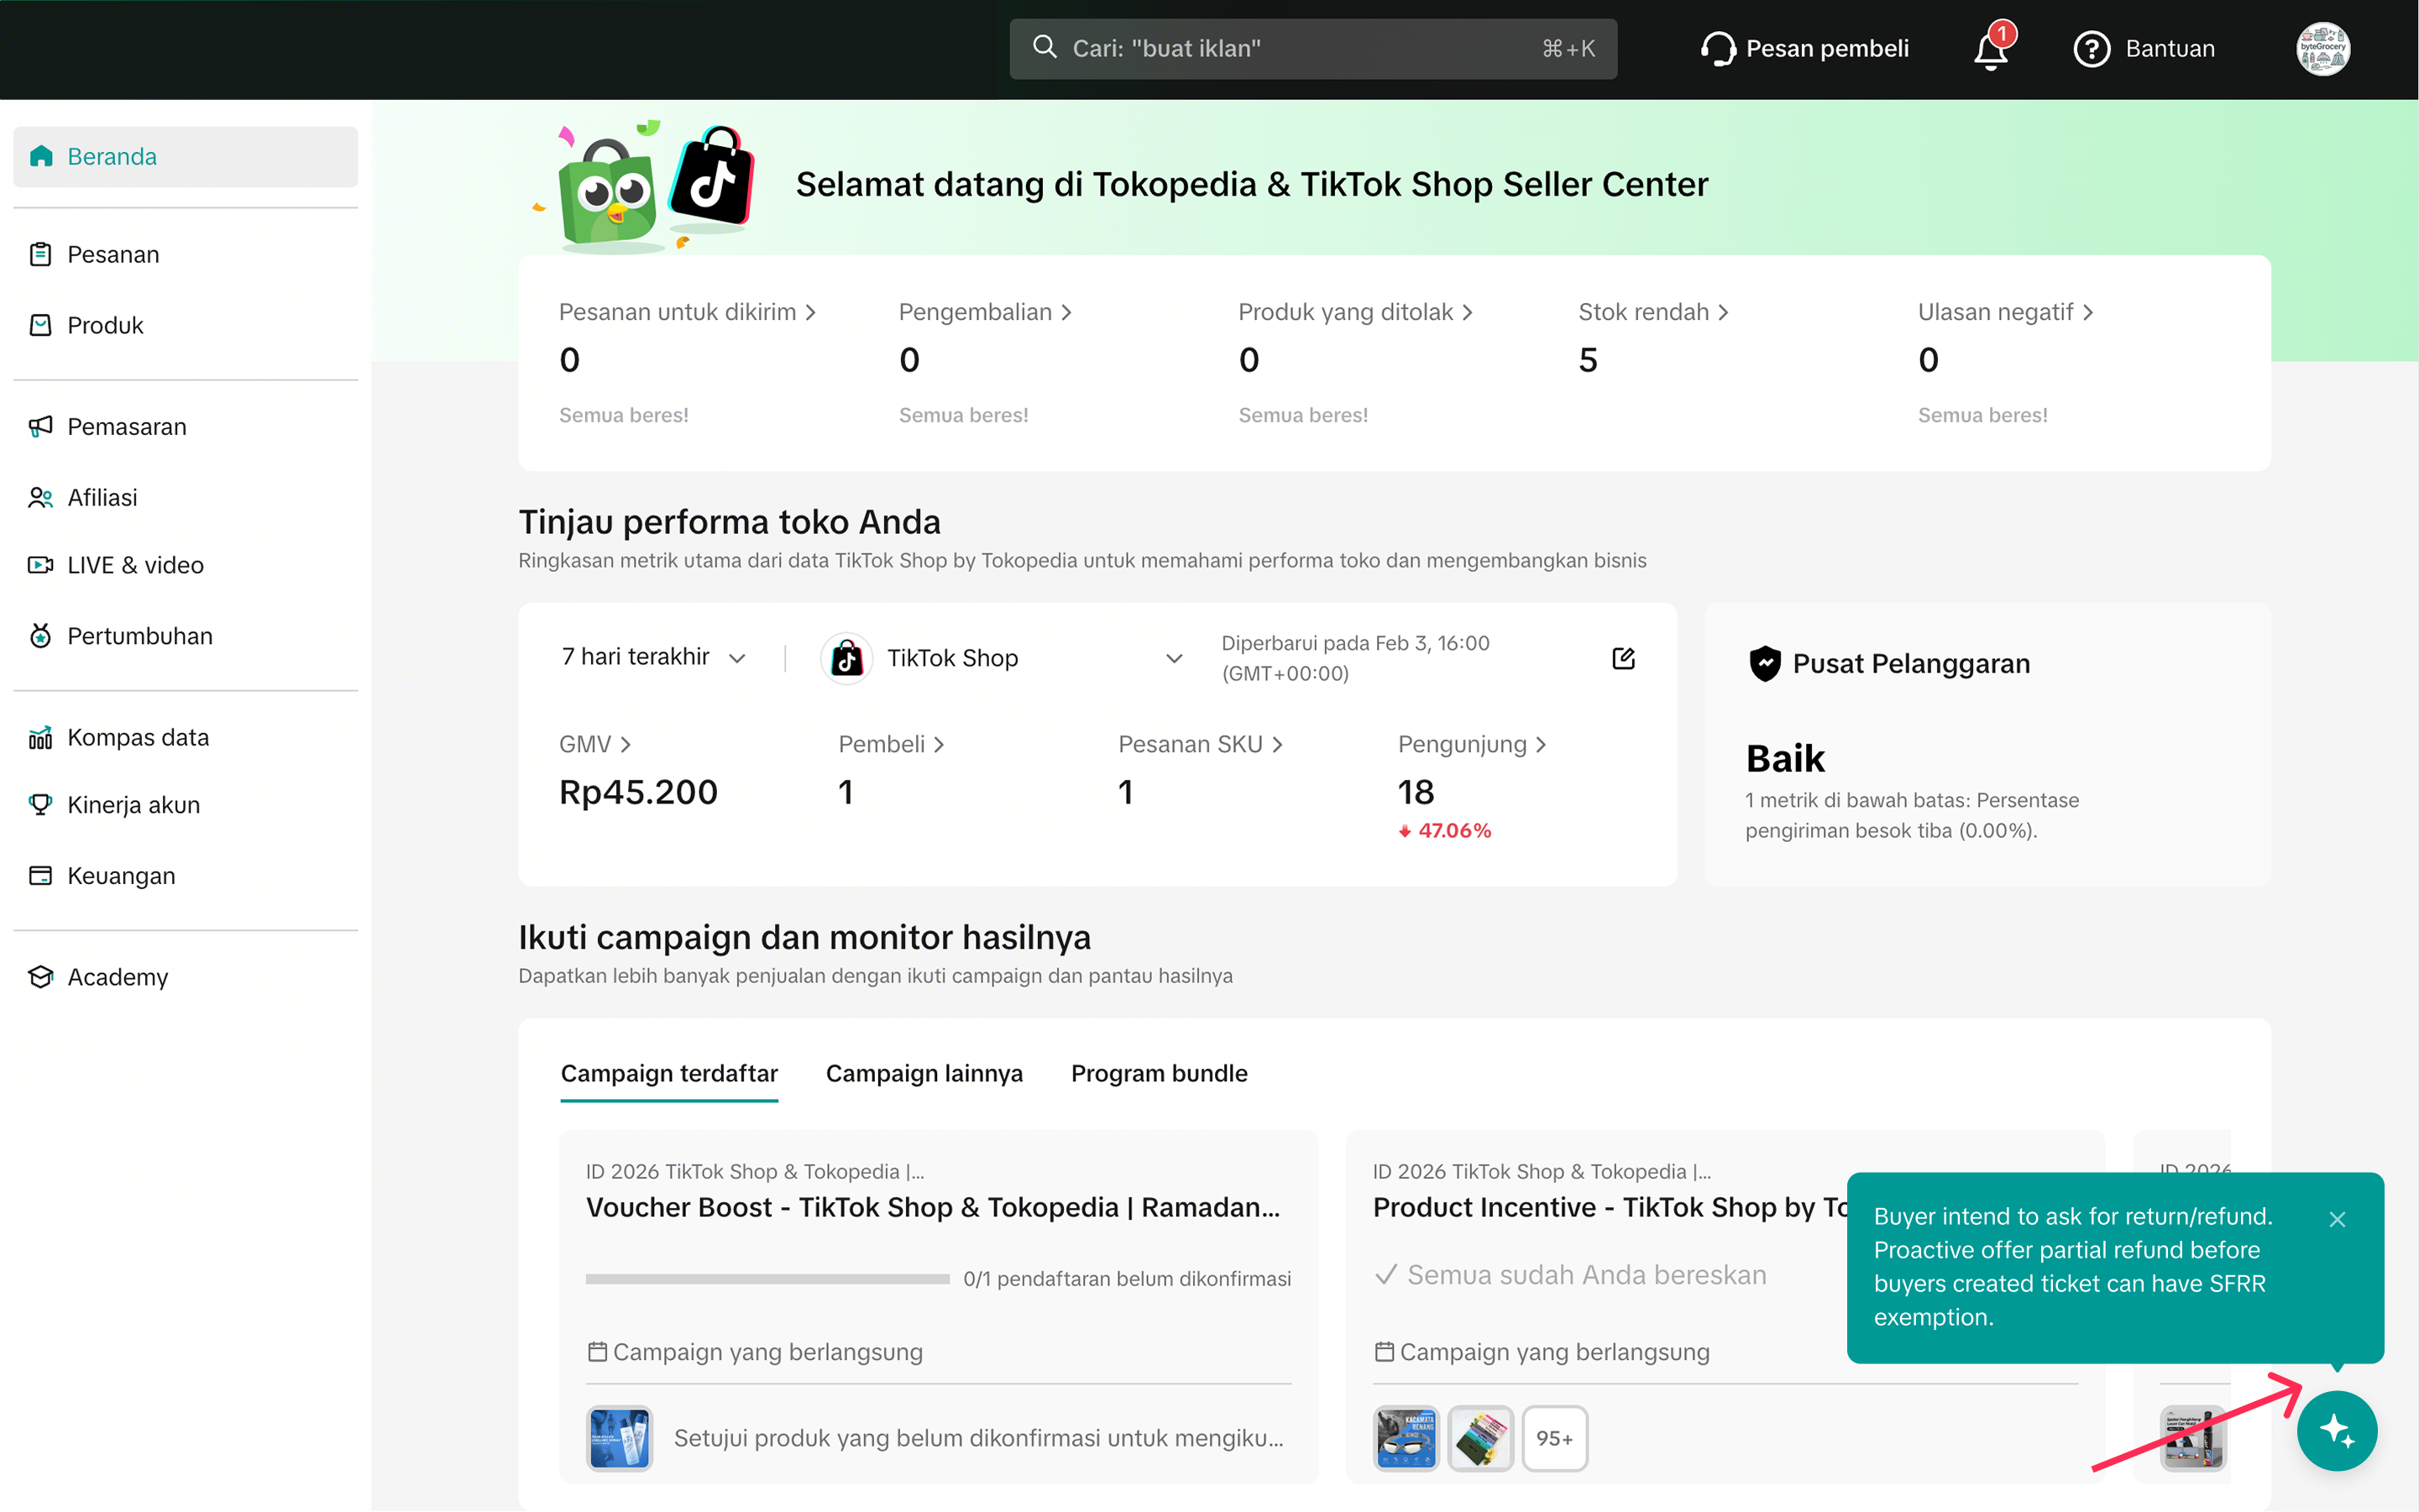The height and width of the screenshot is (1512, 2419).
Task: Click the search field "buat iklan"
Action: (x=1313, y=49)
